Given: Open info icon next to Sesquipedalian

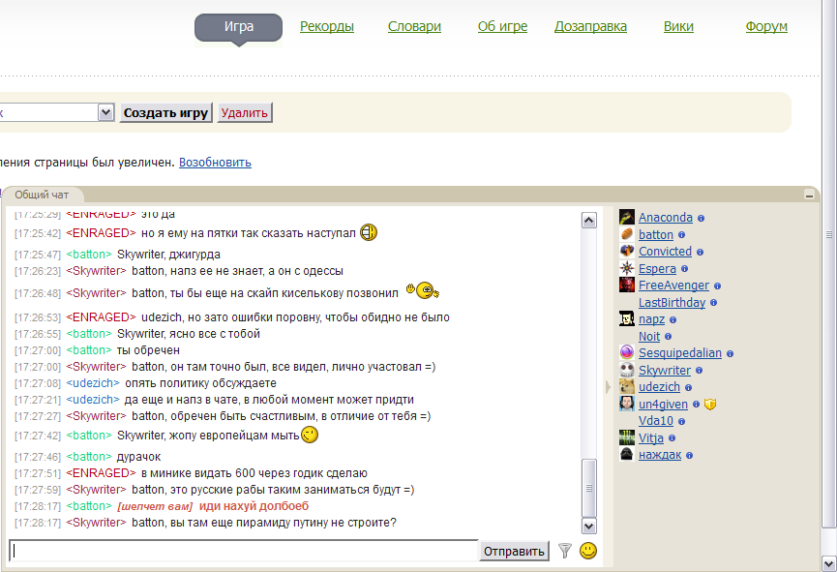Looking at the screenshot, I should [x=731, y=353].
